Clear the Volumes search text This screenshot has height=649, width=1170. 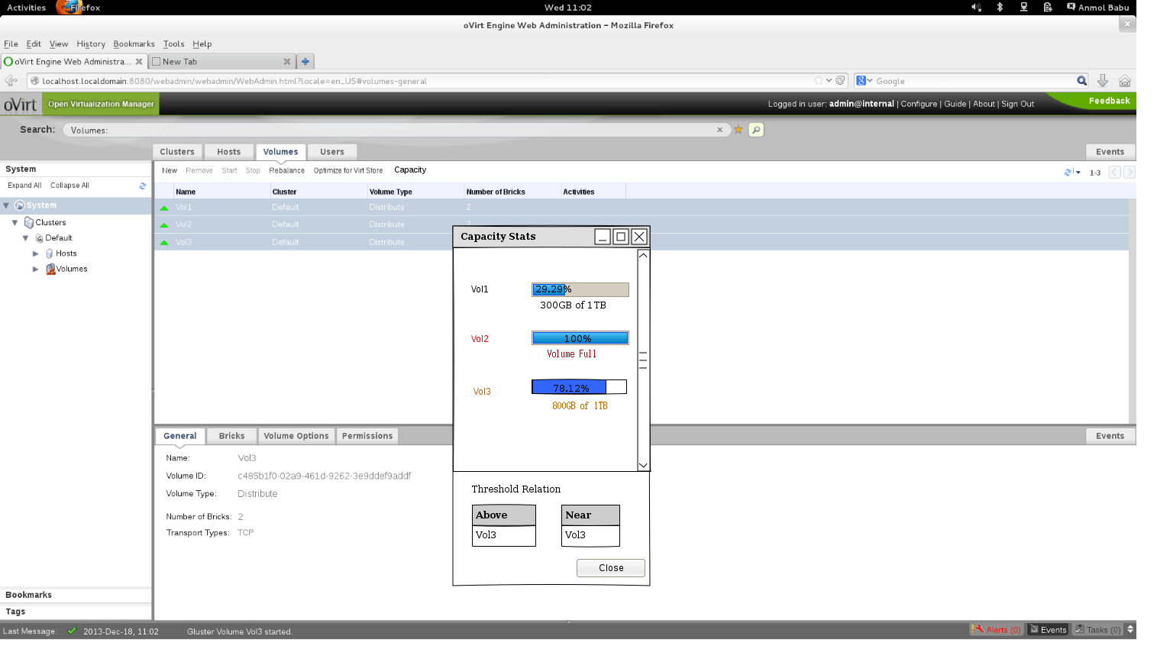[x=719, y=130]
